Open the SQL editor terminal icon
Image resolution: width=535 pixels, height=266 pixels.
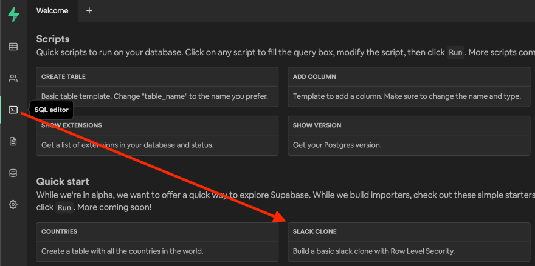[13, 110]
